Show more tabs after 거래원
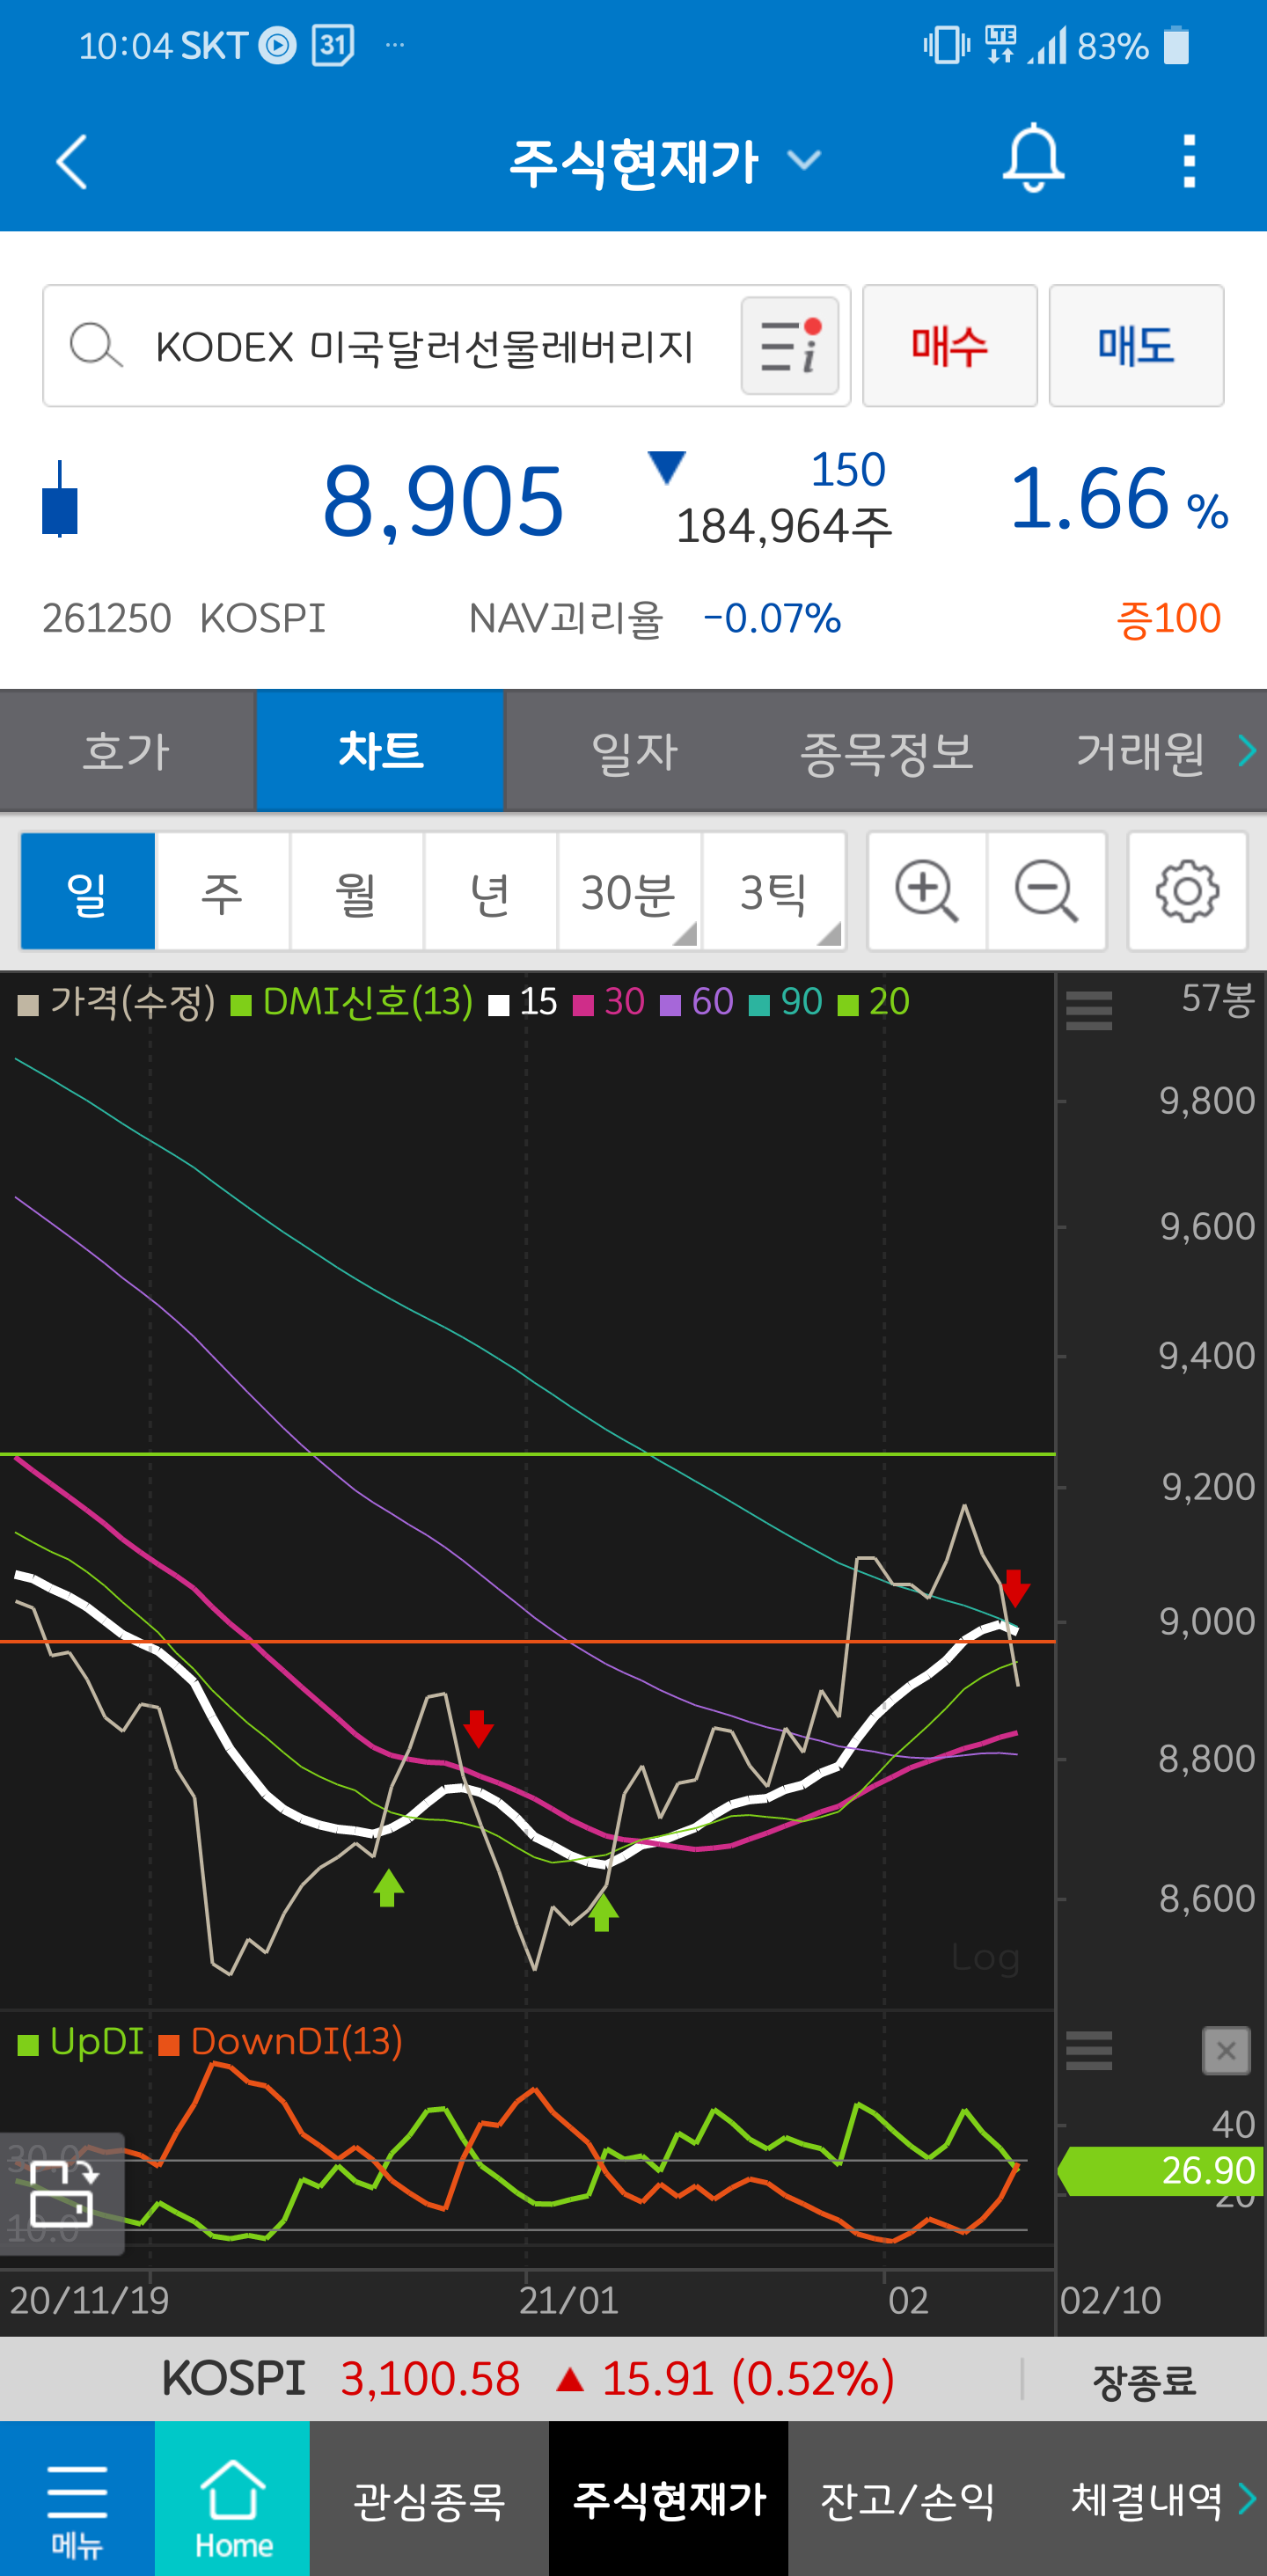 click(x=1246, y=750)
